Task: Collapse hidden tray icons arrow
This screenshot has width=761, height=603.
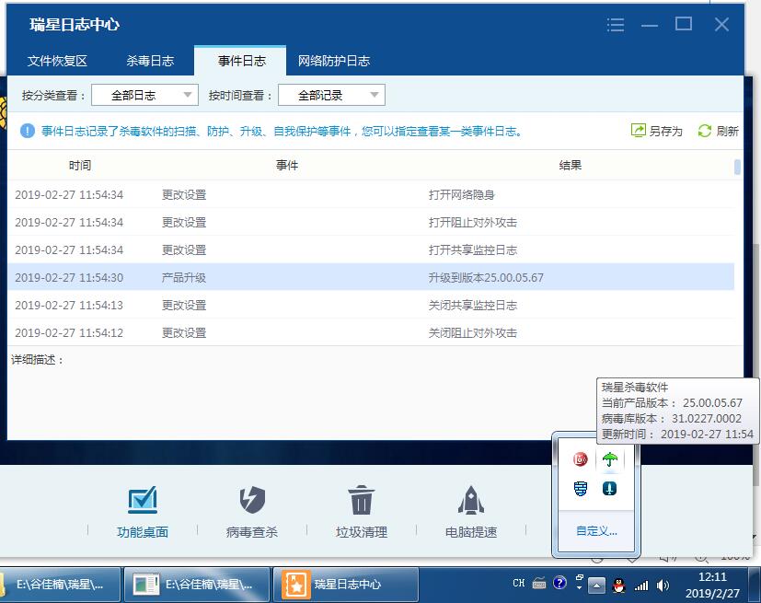Action: (596, 586)
